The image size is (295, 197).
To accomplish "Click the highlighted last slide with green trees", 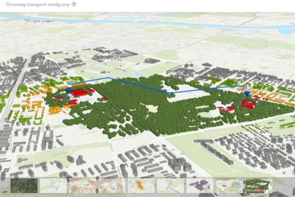I will point(258,186).
